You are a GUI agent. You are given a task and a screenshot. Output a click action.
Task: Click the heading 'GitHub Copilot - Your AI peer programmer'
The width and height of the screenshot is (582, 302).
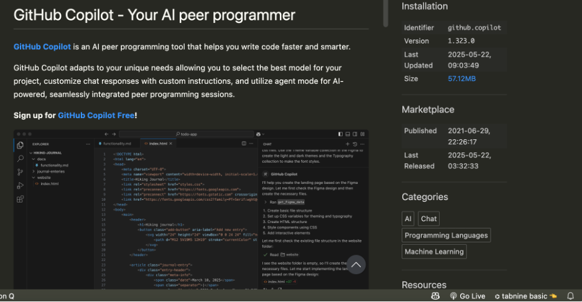pos(154,15)
